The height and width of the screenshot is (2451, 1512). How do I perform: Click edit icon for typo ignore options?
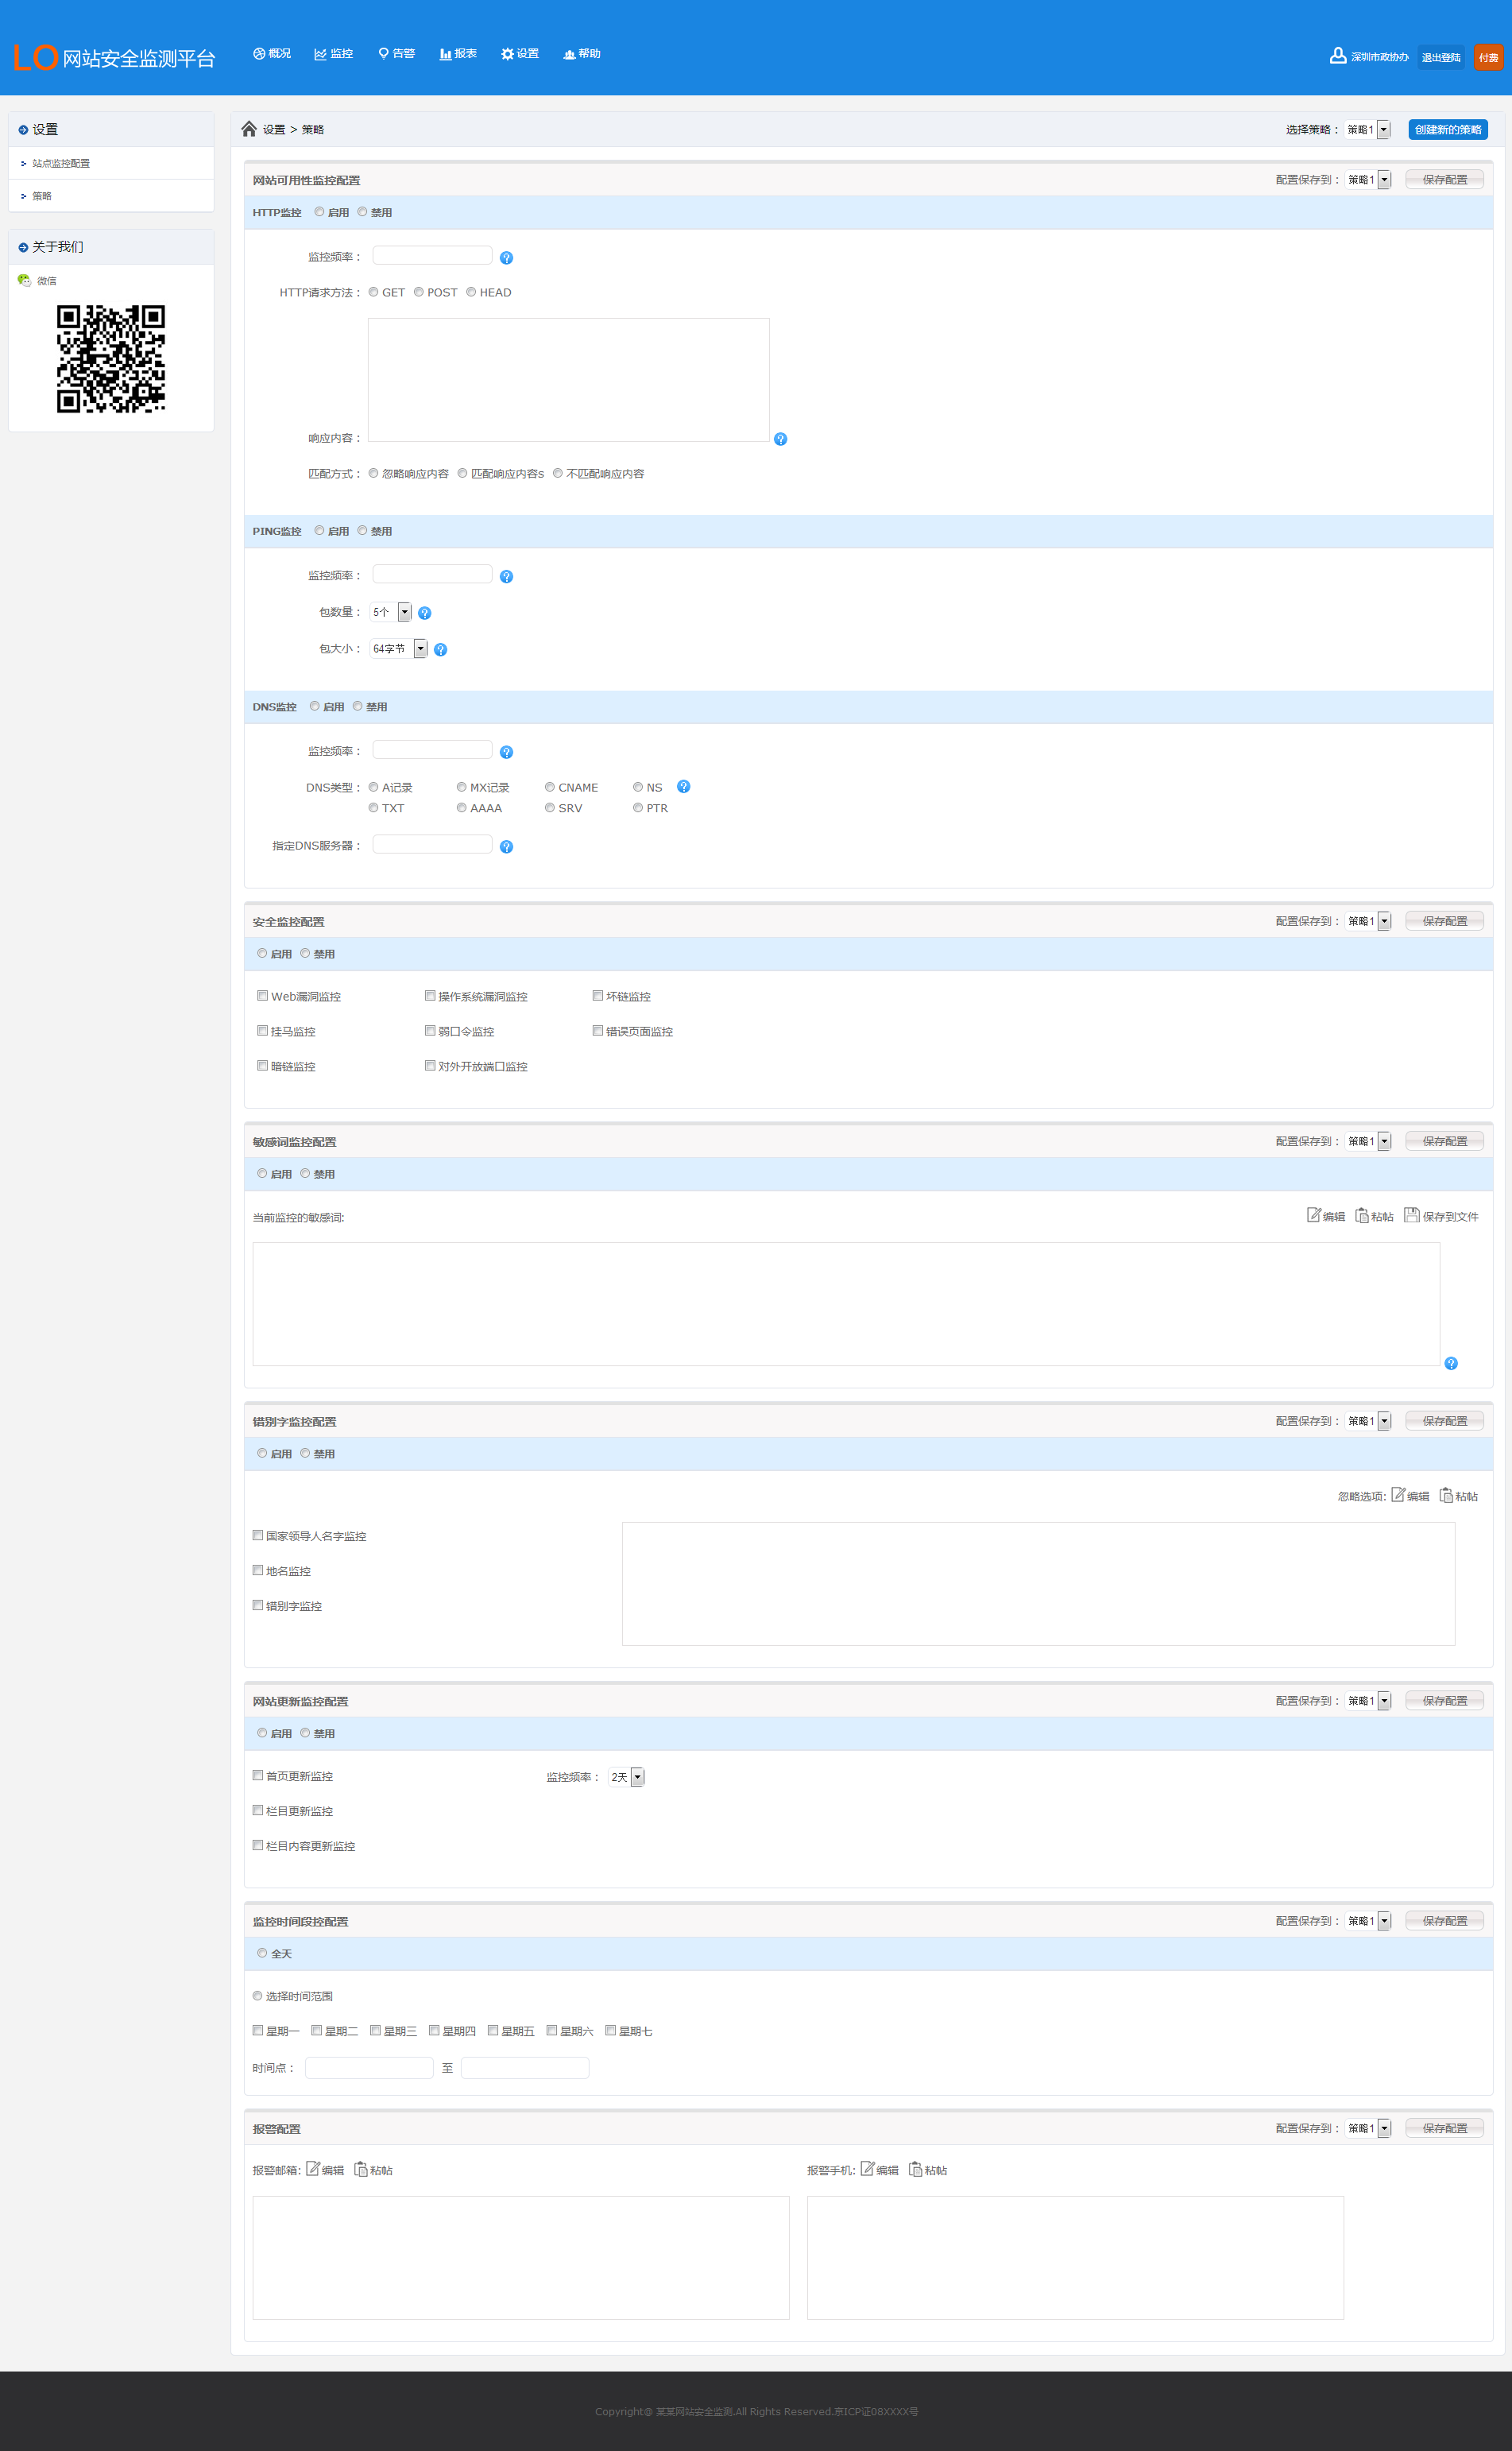1398,1495
